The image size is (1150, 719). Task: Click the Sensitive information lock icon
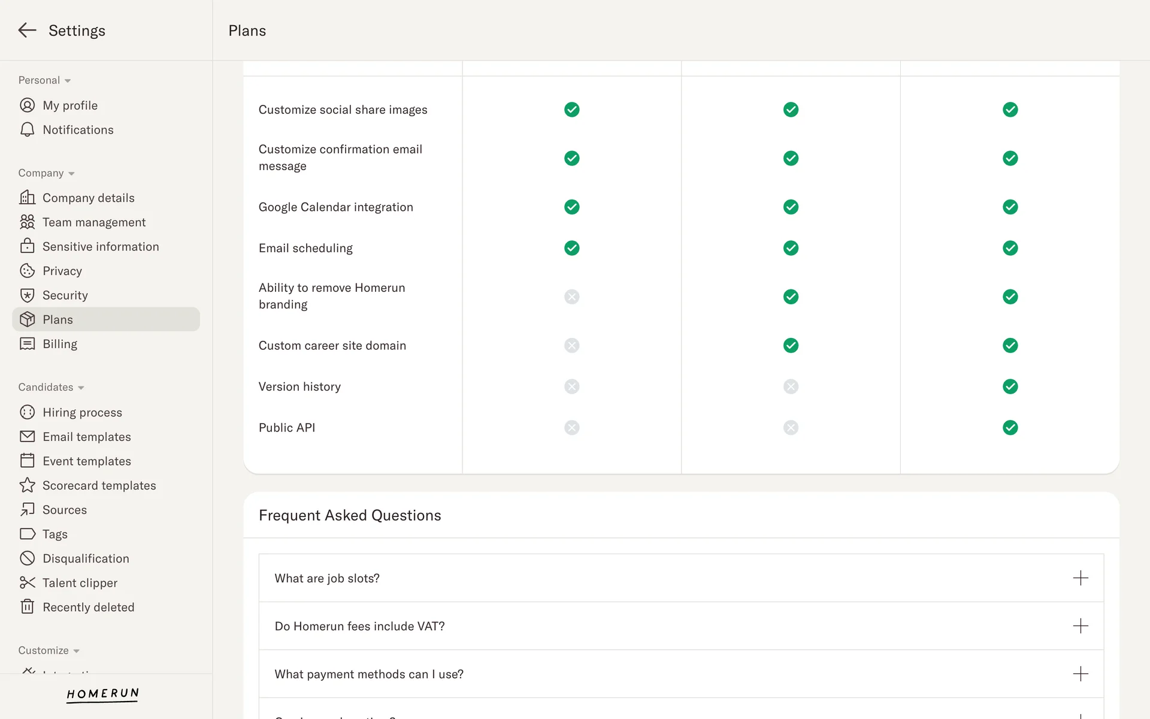coord(27,246)
